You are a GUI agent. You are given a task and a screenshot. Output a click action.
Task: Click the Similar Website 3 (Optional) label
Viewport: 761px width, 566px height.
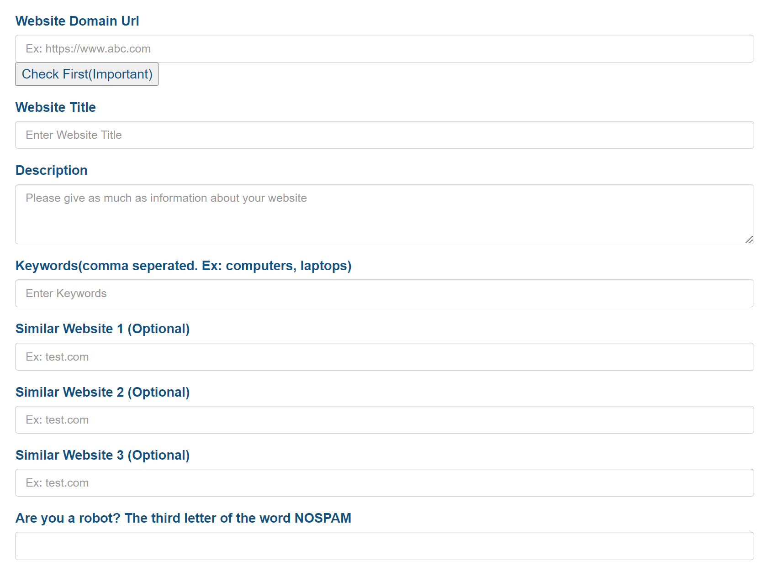tap(103, 455)
